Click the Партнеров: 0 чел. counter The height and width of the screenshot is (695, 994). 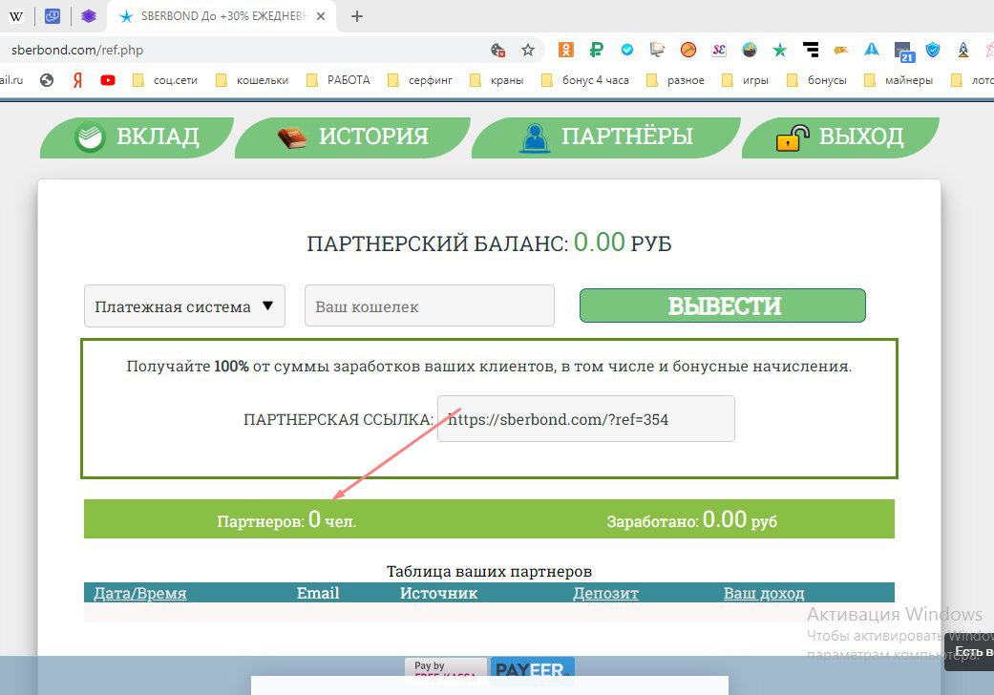point(286,520)
